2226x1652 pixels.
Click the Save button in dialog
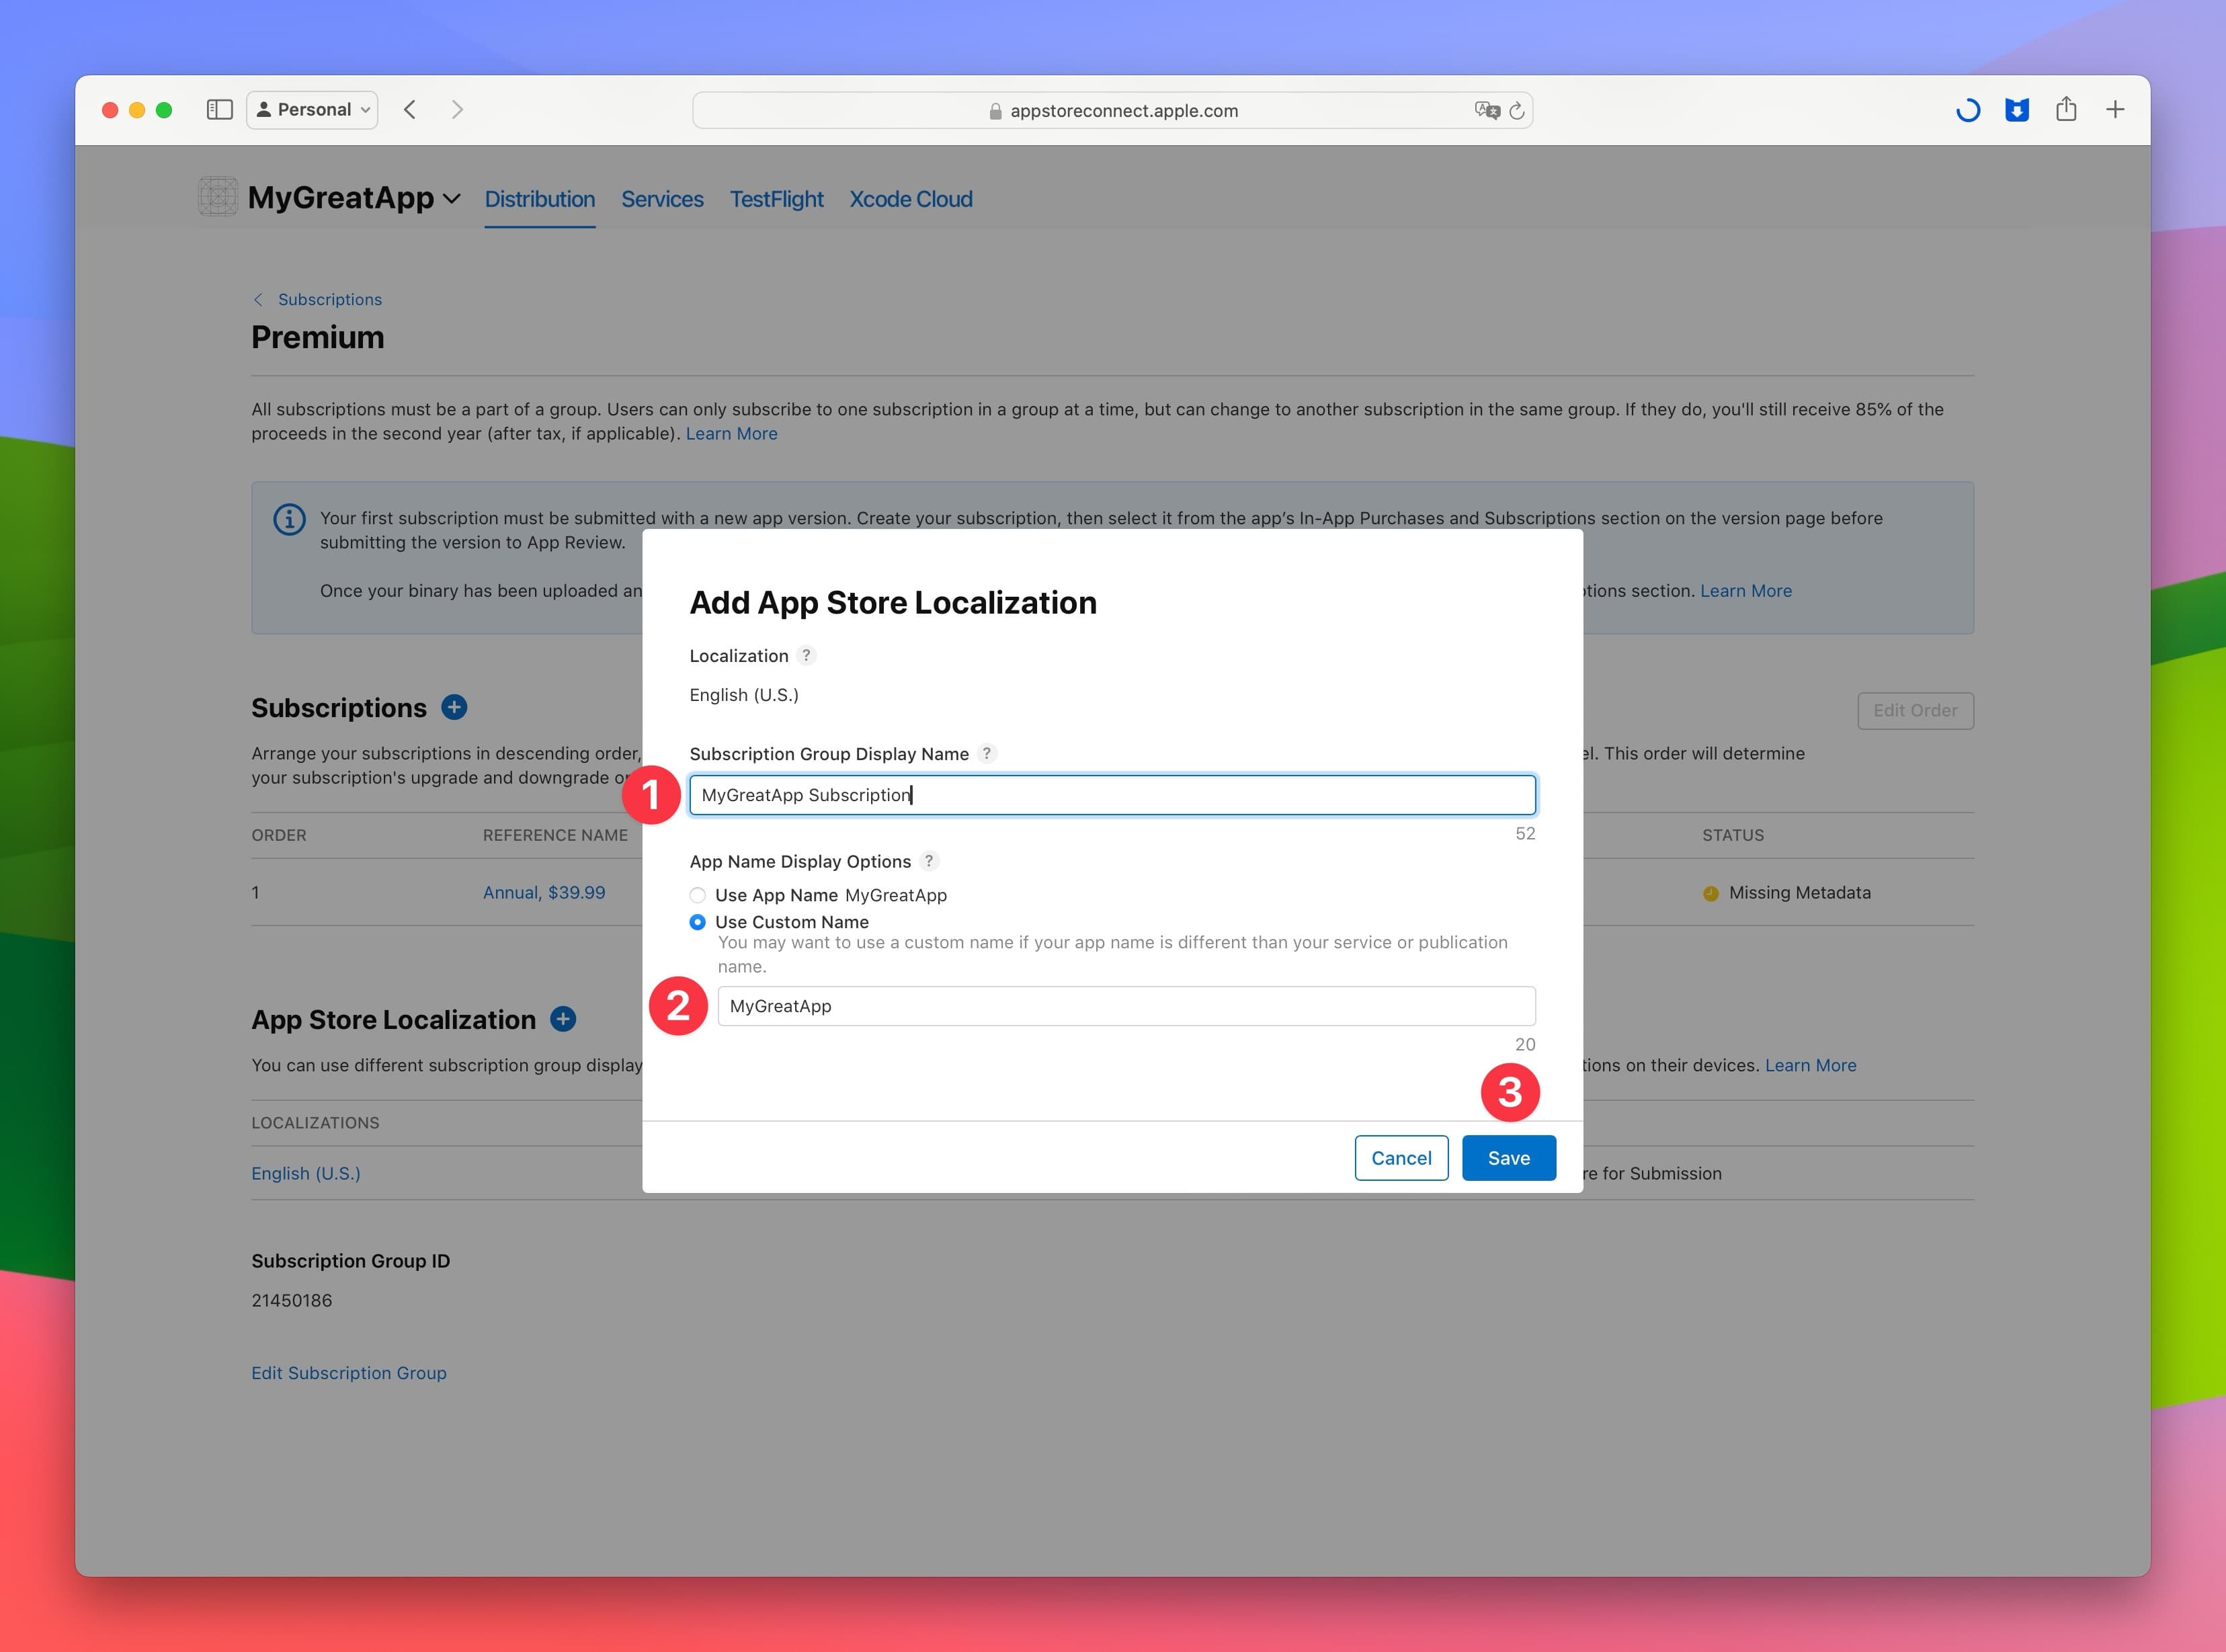(1506, 1157)
